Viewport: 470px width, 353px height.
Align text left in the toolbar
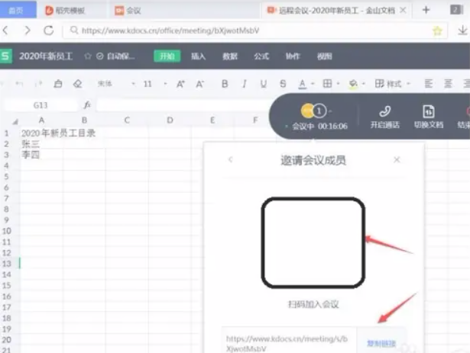(x=429, y=84)
